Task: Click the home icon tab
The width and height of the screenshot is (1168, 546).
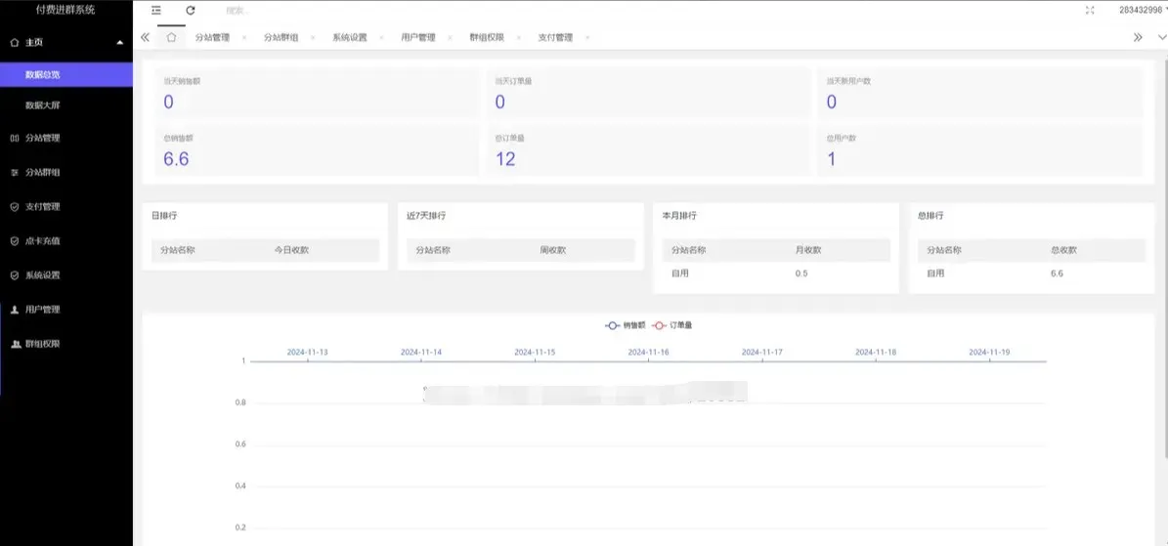Action: tap(171, 37)
